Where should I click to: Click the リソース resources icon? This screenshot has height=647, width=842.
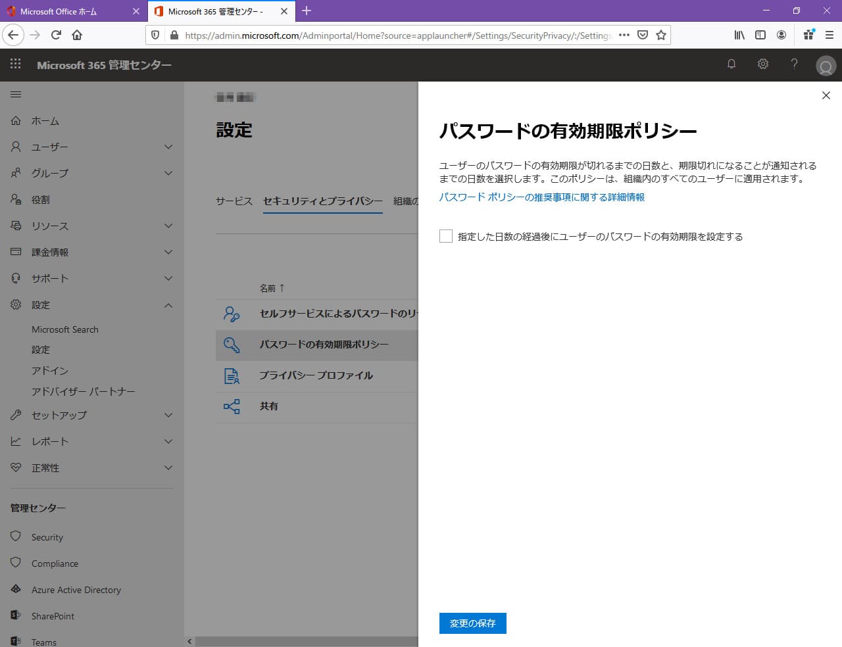coord(16,226)
